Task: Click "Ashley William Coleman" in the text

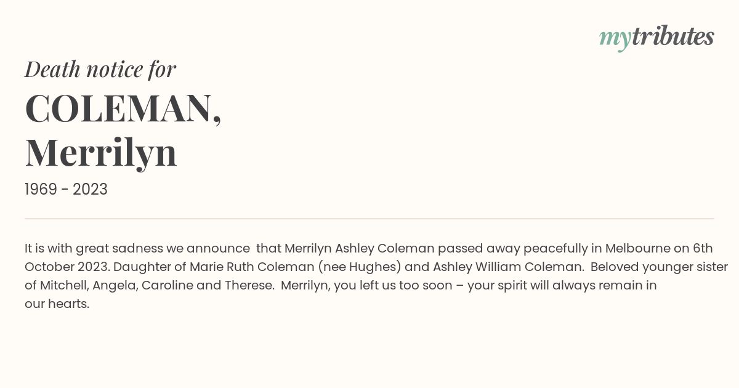Action: pos(508,267)
